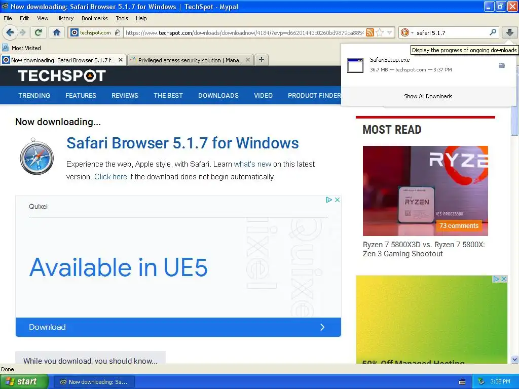The width and height of the screenshot is (519, 389).
Task: Toggle the downloads panel toolbar button
Action: 510,32
